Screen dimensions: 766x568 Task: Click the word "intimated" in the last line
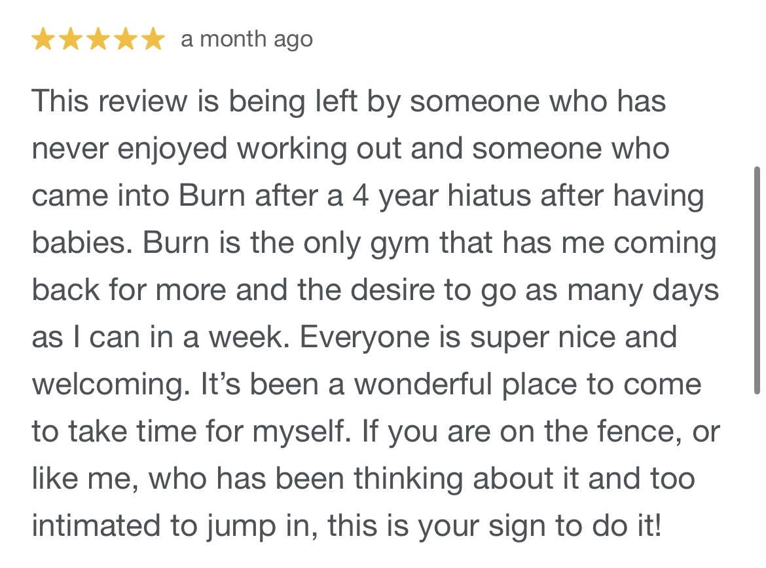point(105,526)
